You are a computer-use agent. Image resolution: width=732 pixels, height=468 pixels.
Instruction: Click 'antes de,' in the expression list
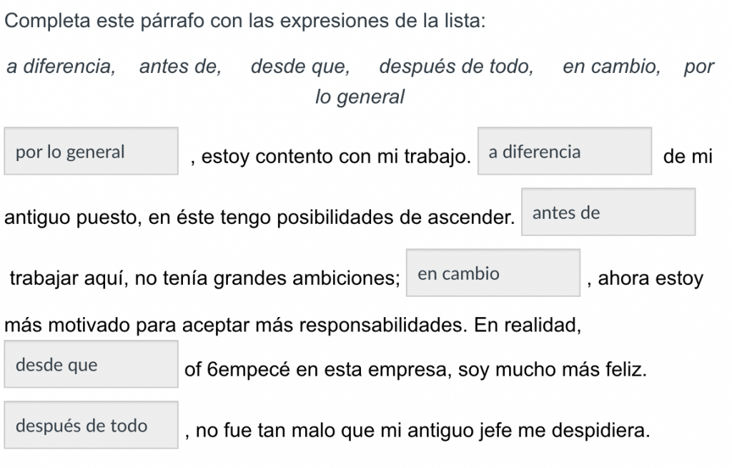tap(180, 67)
